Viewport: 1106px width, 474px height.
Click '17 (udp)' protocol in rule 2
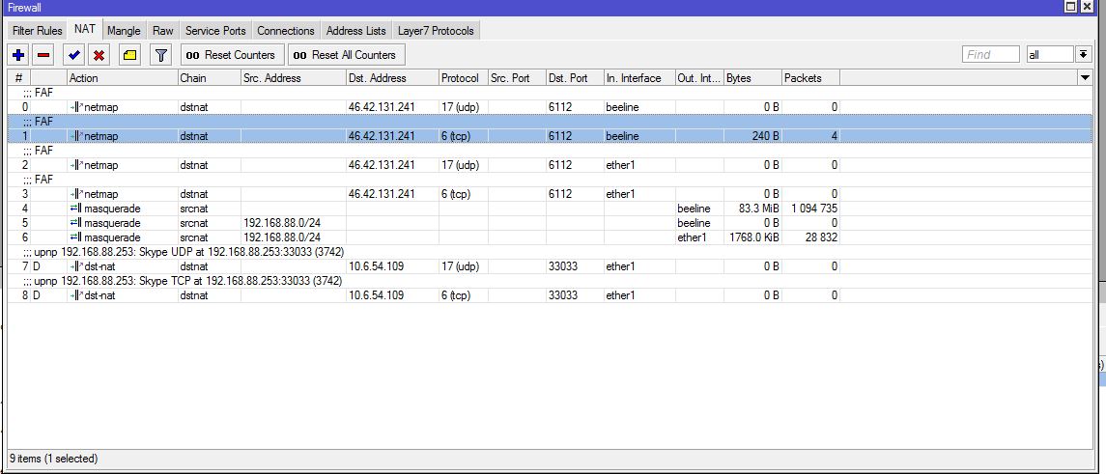[461, 165]
